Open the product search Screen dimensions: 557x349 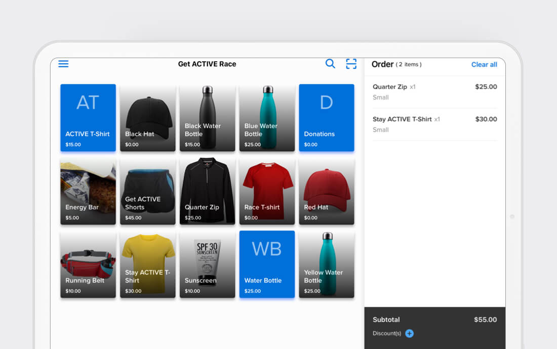click(x=330, y=64)
